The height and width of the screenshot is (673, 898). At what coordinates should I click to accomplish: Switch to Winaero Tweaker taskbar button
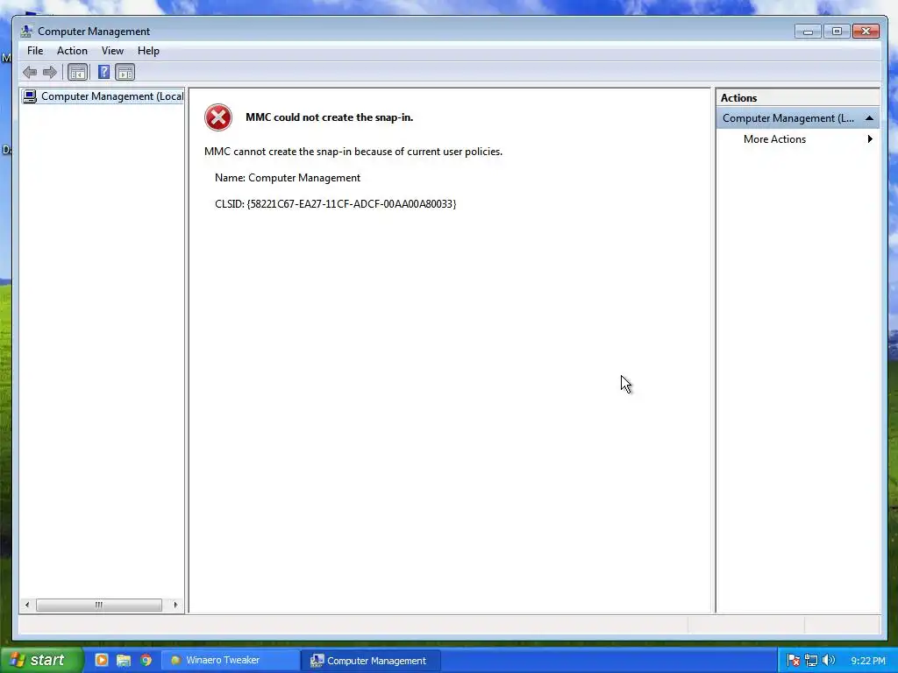coord(230,660)
